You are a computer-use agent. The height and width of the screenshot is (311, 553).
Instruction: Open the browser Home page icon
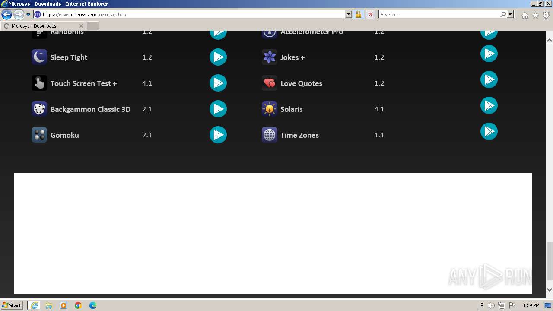click(524, 15)
